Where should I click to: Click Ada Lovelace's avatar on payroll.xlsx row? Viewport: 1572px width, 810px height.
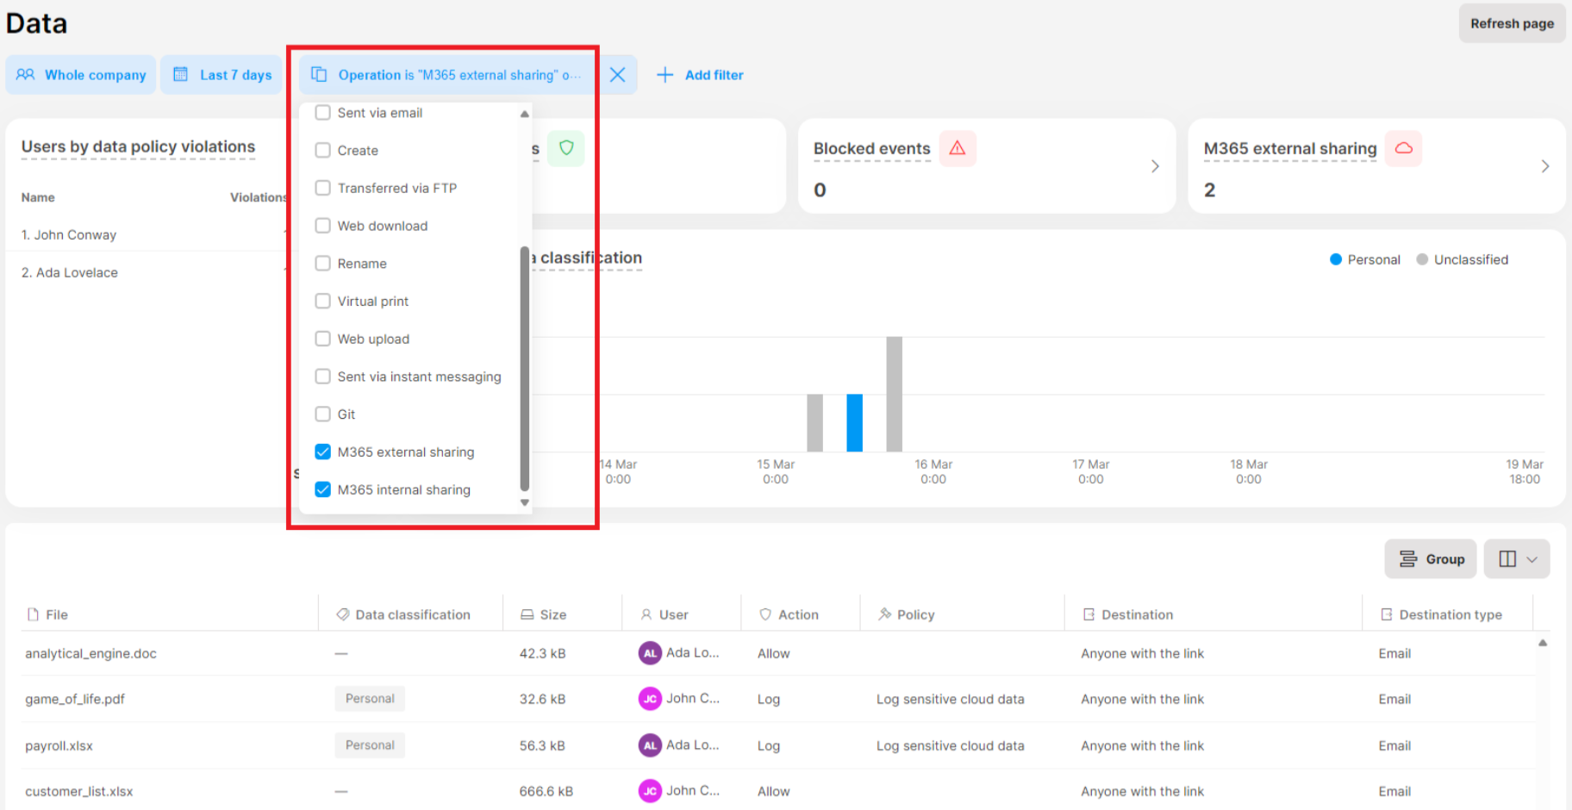coord(650,745)
